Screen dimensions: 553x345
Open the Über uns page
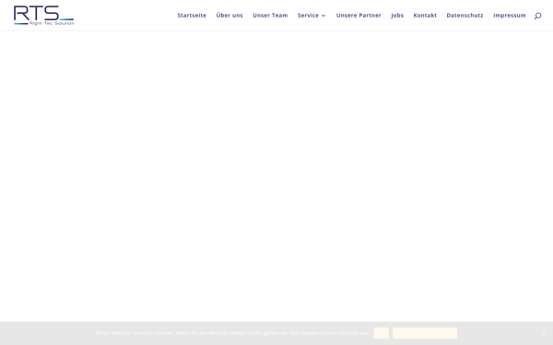tap(229, 15)
